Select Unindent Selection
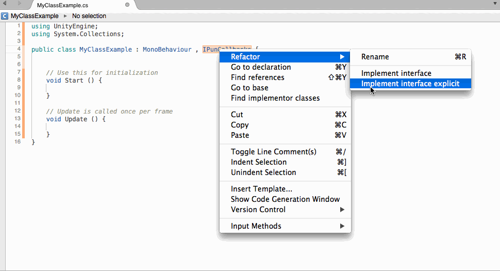Image resolution: width=500 pixels, height=271 pixels. tap(285, 172)
